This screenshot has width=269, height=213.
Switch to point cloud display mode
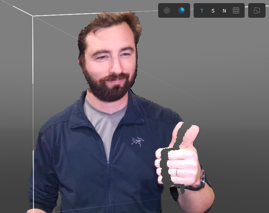(x=167, y=10)
